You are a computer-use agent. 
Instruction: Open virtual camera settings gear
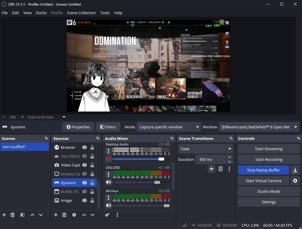[x=295, y=181]
